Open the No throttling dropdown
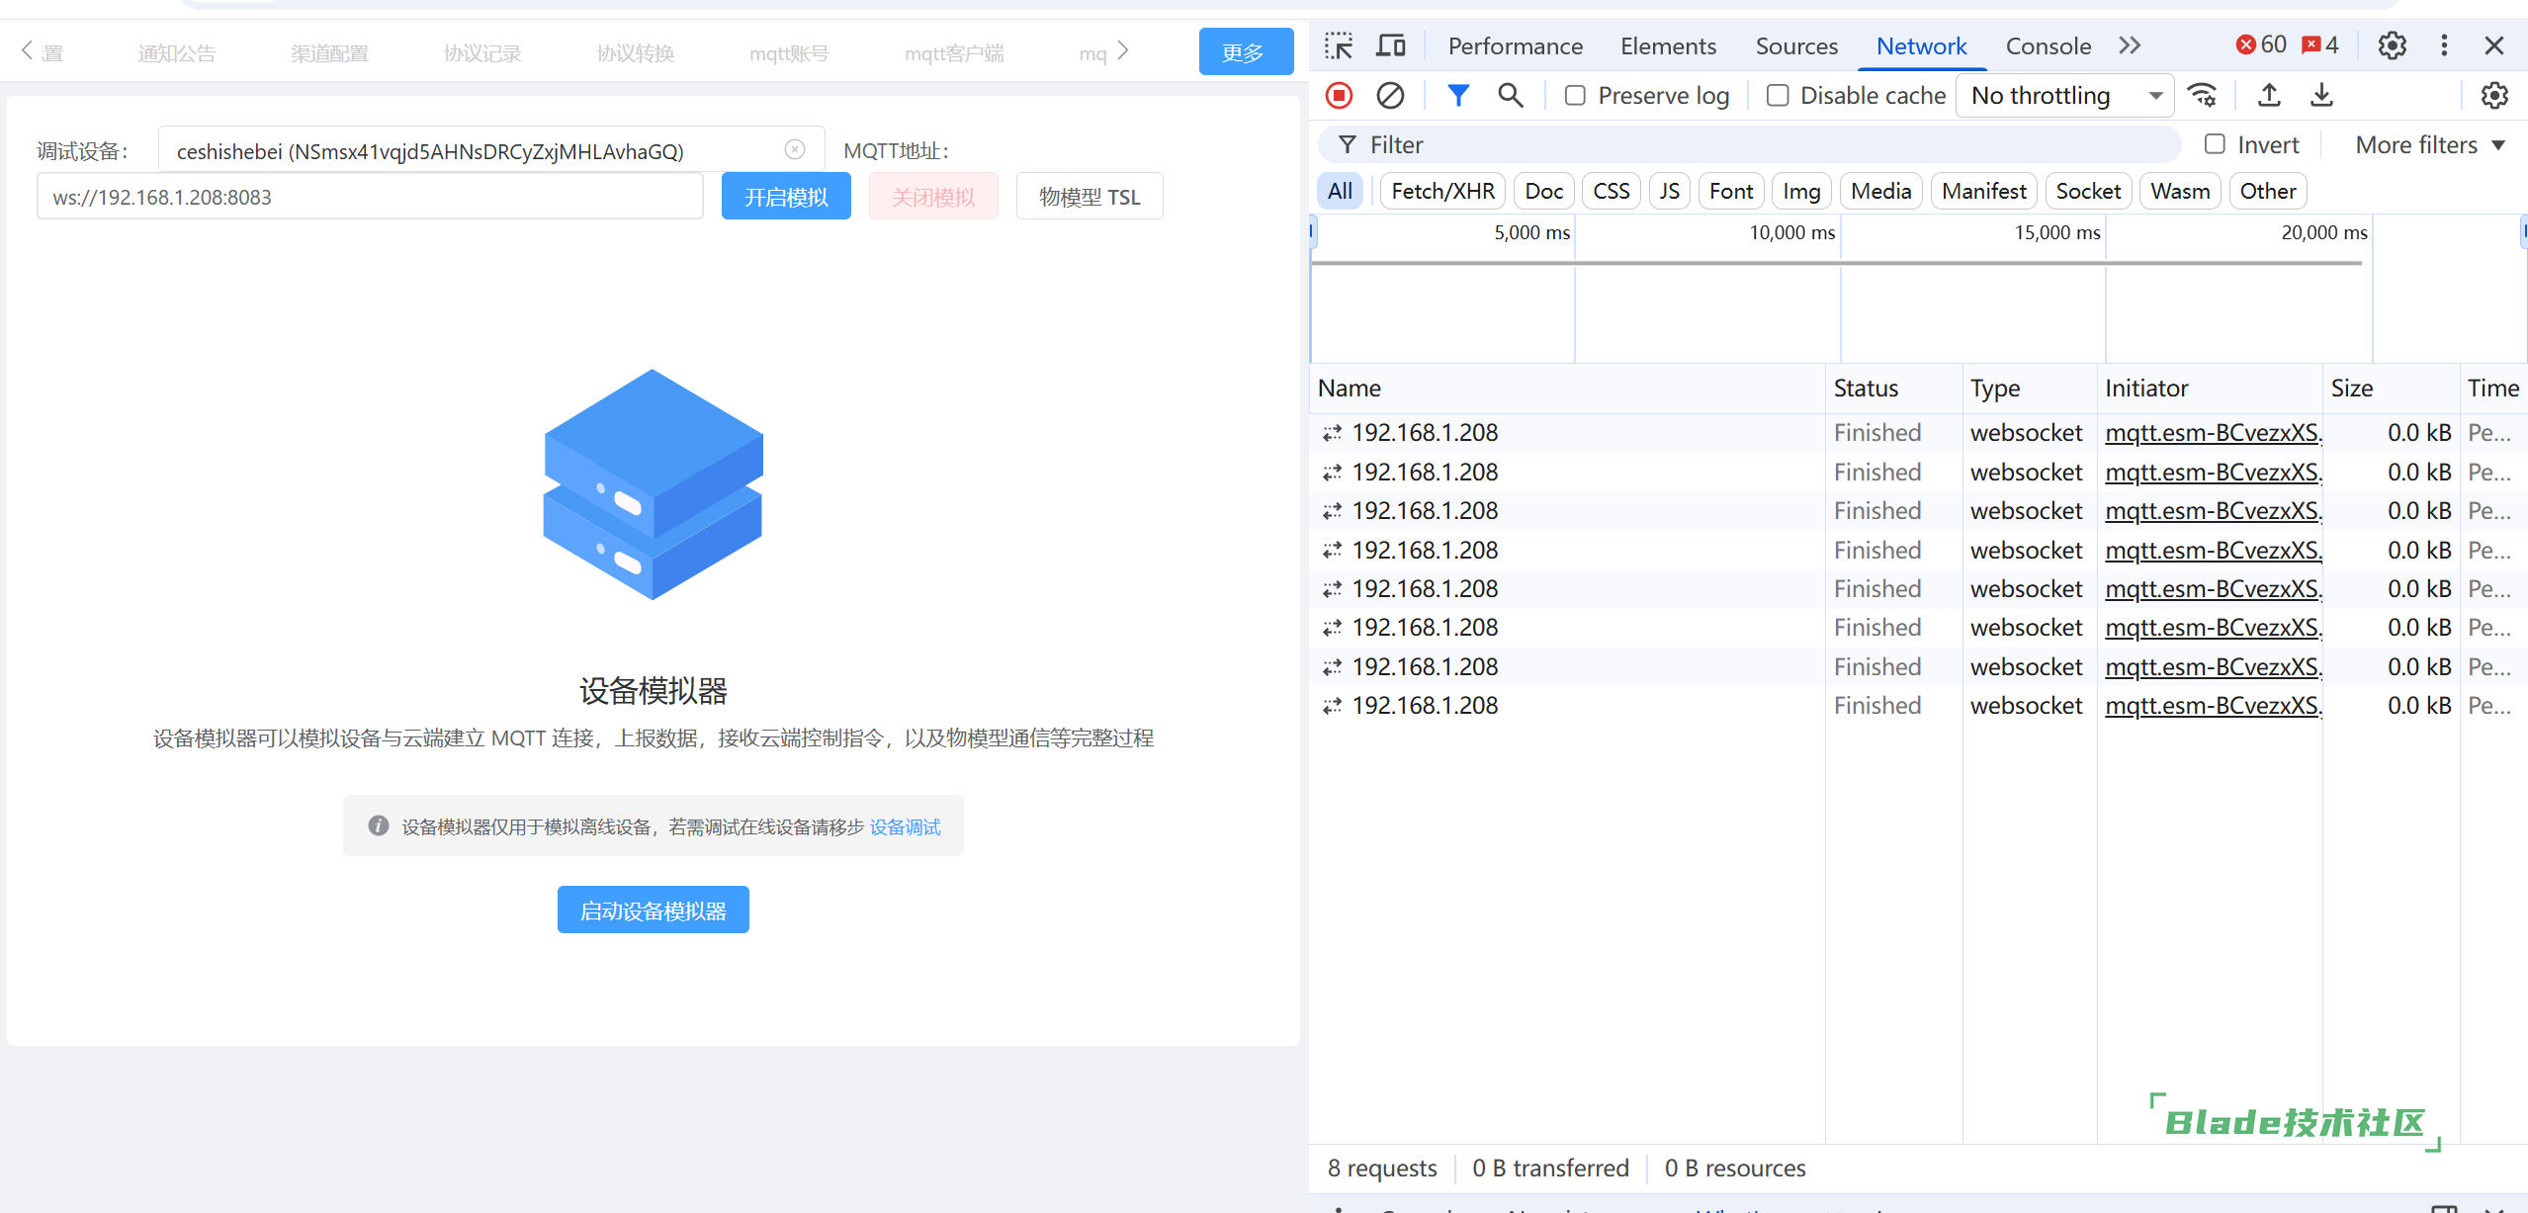Image resolution: width=2528 pixels, height=1213 pixels. [x=2064, y=95]
